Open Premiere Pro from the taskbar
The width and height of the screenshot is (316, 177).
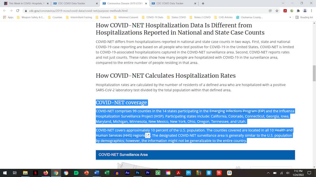148,173
